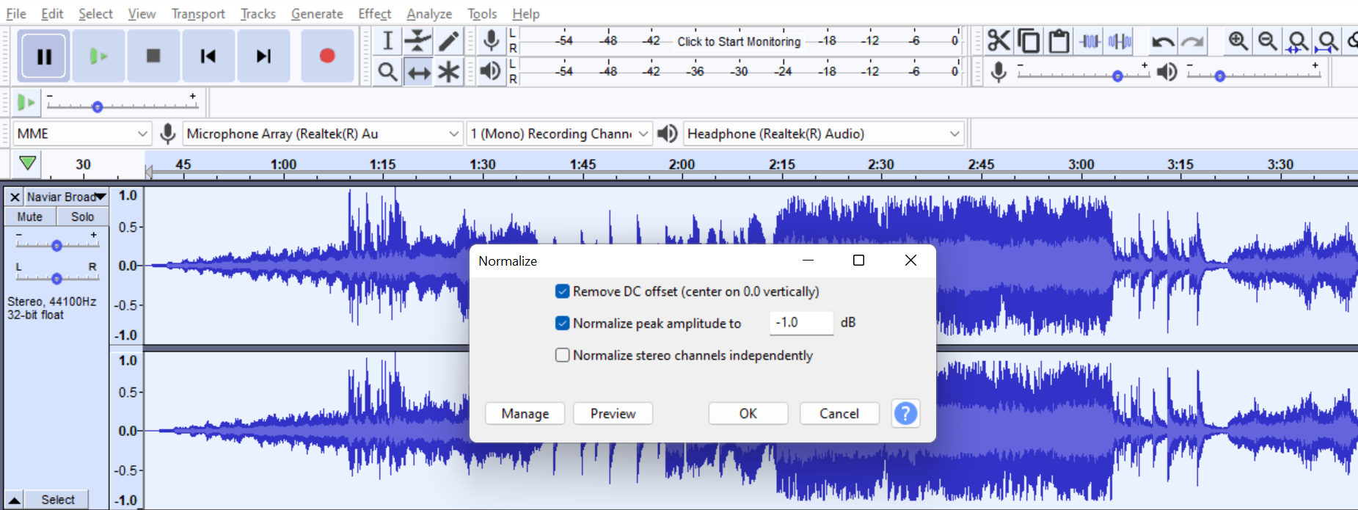1358x510 pixels.
Task: Click Trim audio outside selection icon
Action: tap(1089, 40)
